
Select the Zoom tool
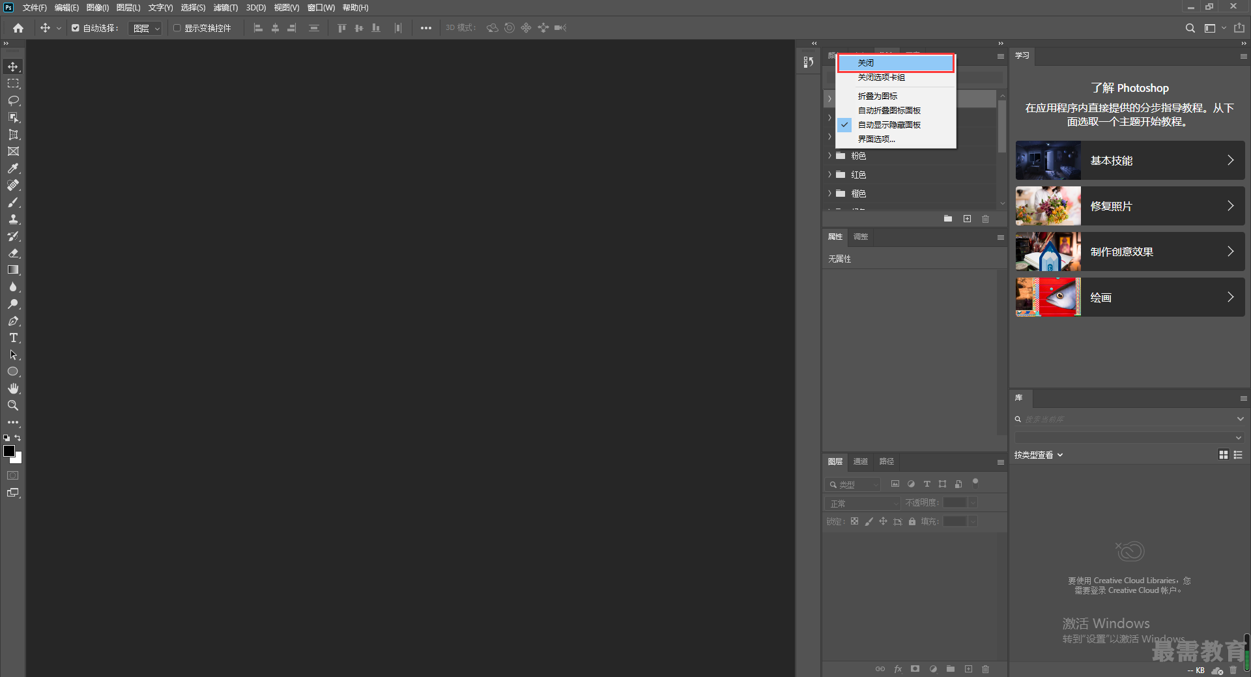click(x=13, y=405)
